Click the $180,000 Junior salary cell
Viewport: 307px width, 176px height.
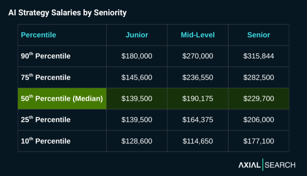coord(137,56)
